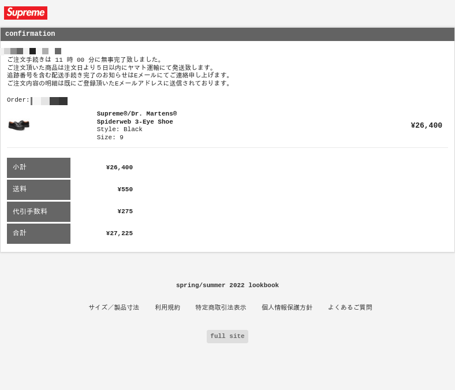Click the 代引手数料 label

pos(39,211)
